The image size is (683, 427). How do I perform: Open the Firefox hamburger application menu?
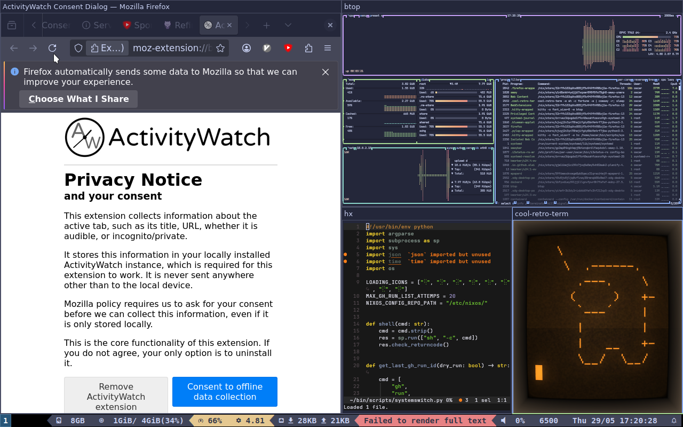point(328,48)
